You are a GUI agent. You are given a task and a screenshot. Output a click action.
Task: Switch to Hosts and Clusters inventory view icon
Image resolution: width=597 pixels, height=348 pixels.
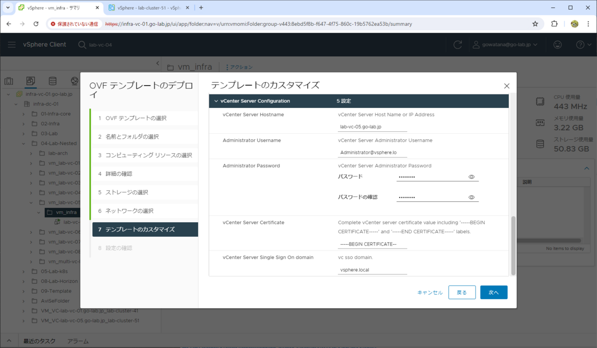(x=8, y=81)
